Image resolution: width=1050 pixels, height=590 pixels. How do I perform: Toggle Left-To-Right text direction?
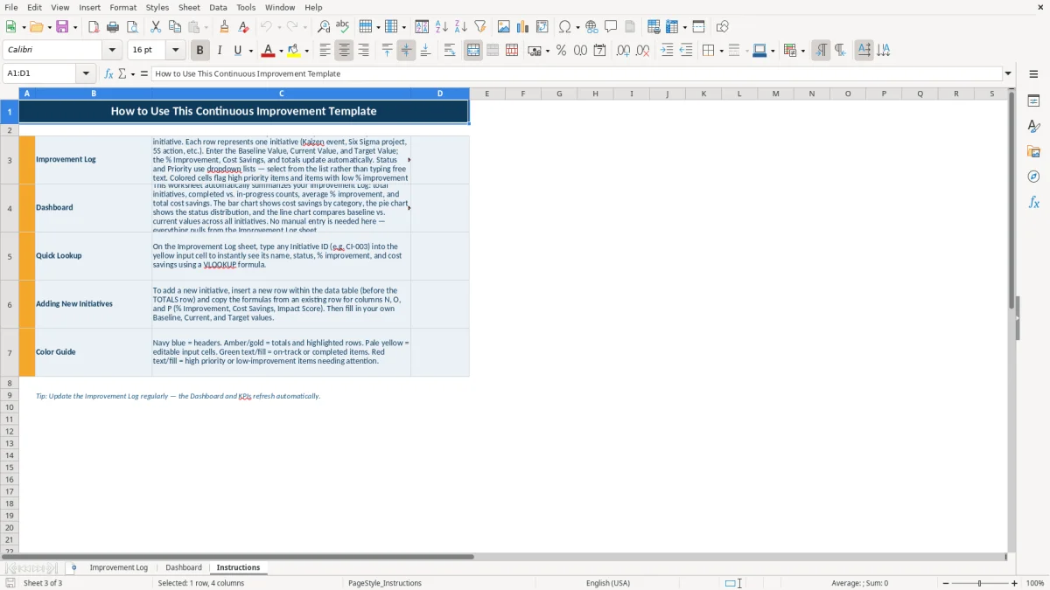pos(821,51)
